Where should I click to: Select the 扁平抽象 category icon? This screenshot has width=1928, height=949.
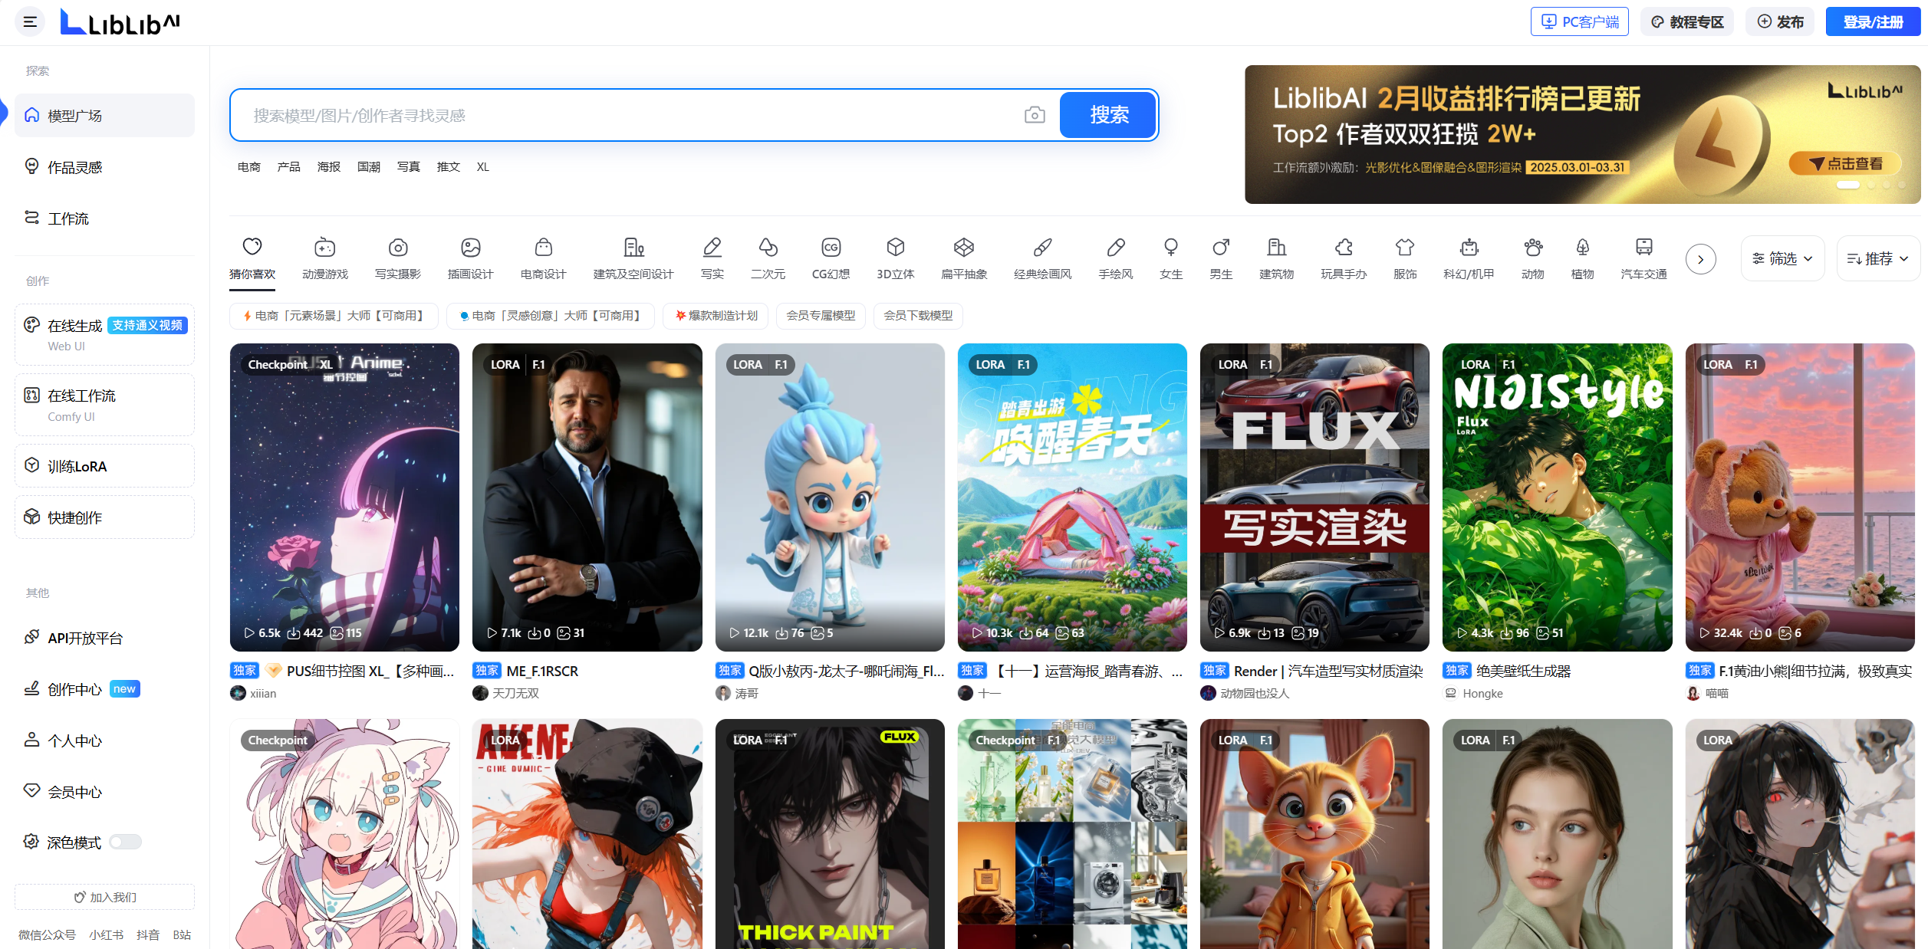coord(964,258)
